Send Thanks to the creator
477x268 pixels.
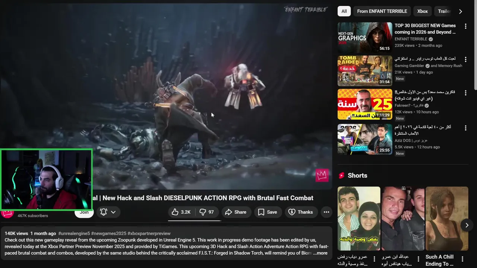click(x=301, y=212)
